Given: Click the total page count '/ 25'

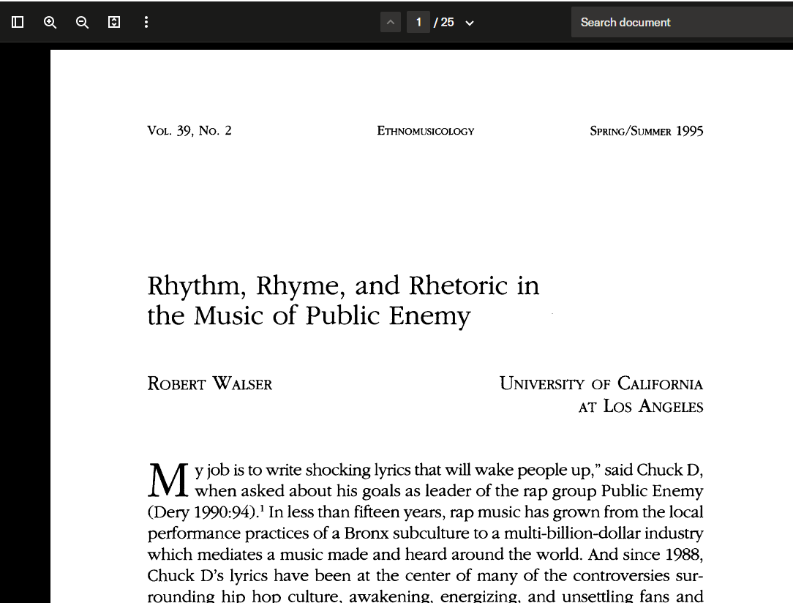Looking at the screenshot, I should [444, 23].
